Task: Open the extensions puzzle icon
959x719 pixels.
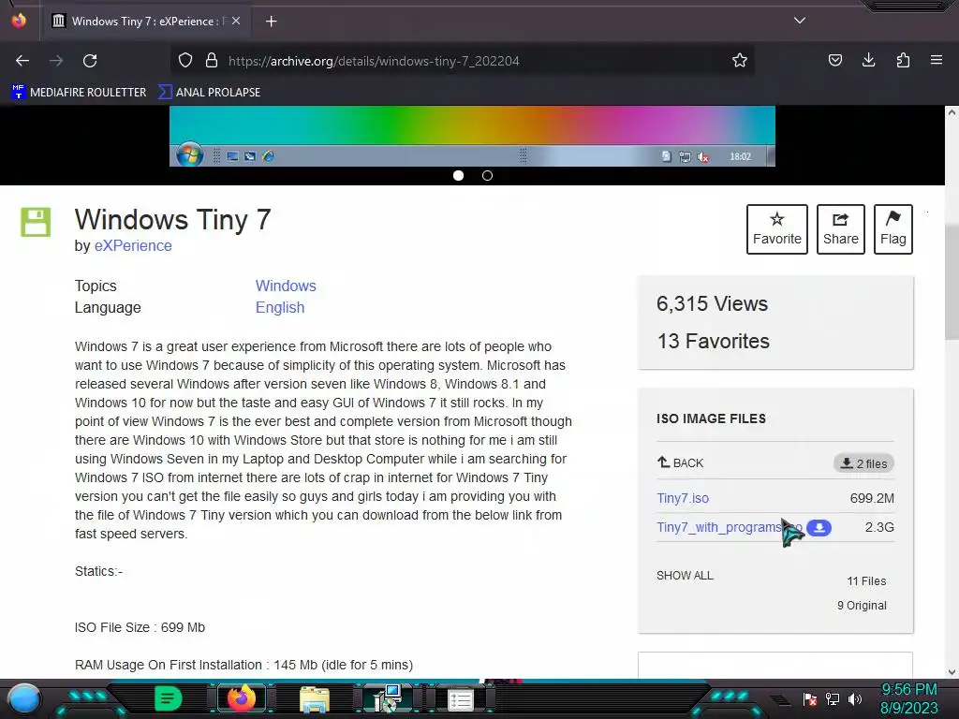Action: 903,61
